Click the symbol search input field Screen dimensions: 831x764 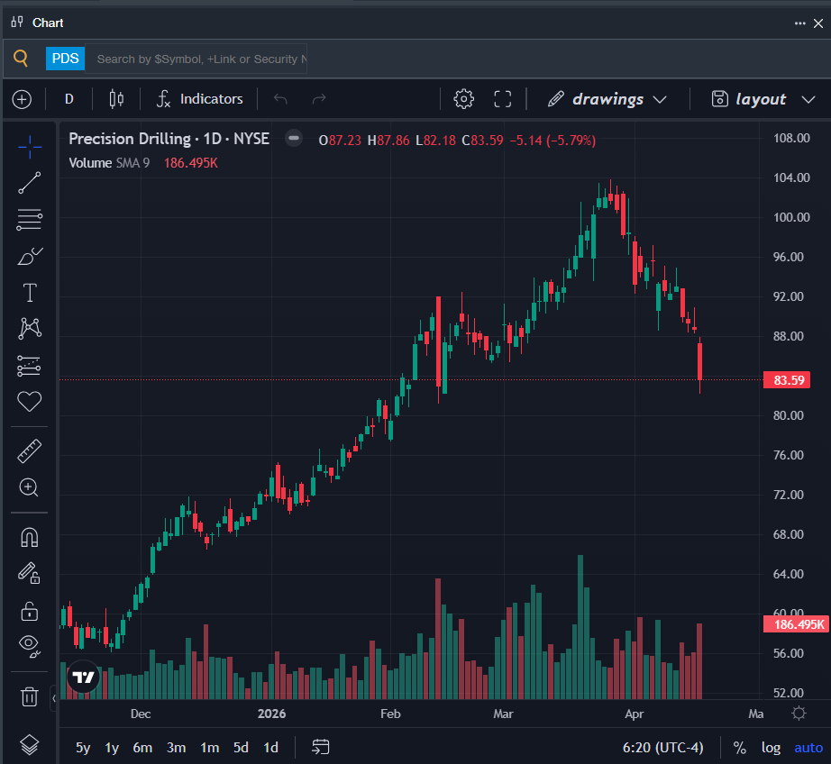click(198, 59)
